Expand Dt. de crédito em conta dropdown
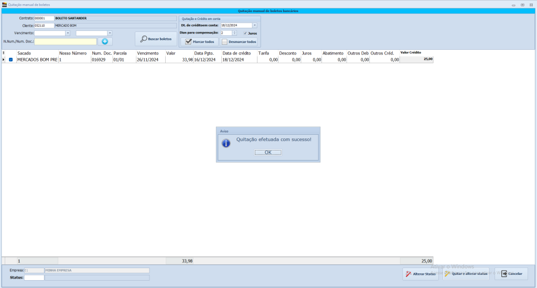The width and height of the screenshot is (537, 288). point(254,25)
